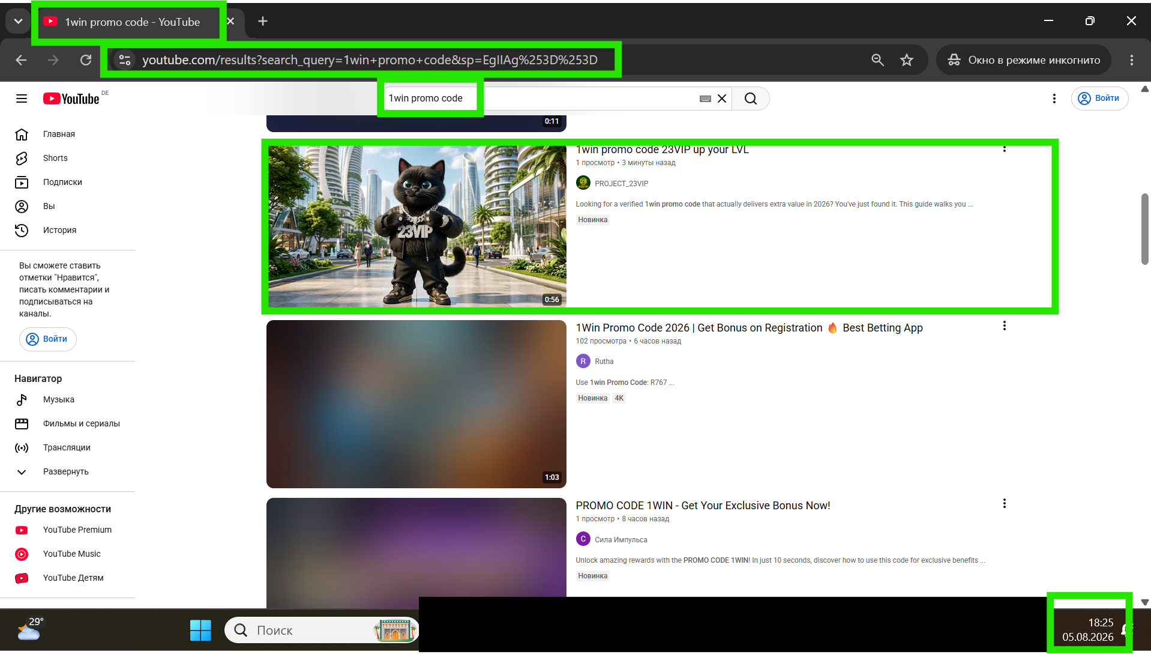Open the black cat 23VIP video thumbnail
Screen dimensions: 1151x654
pos(416,226)
